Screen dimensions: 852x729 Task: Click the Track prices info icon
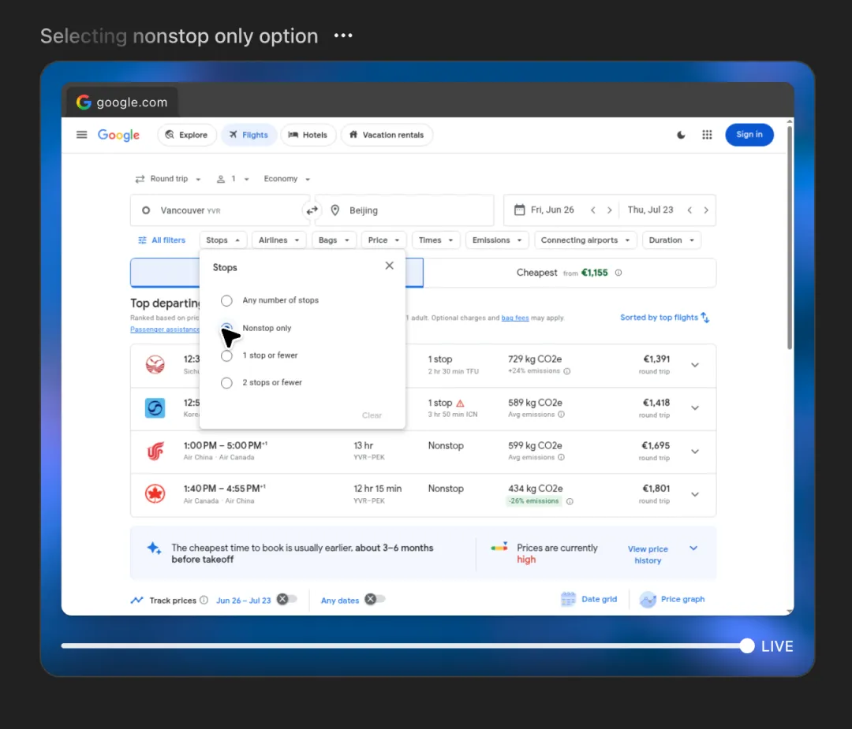point(204,600)
